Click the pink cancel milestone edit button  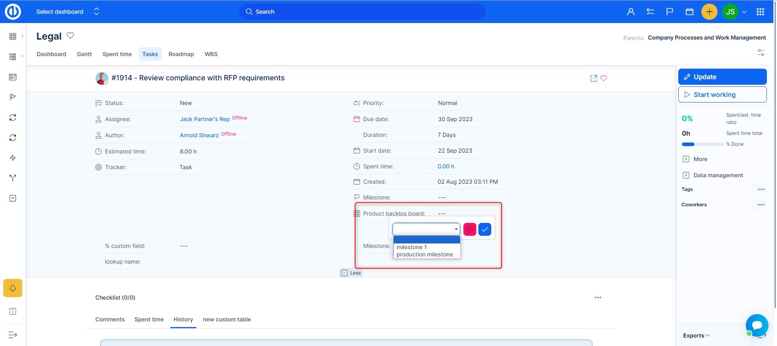pos(469,229)
